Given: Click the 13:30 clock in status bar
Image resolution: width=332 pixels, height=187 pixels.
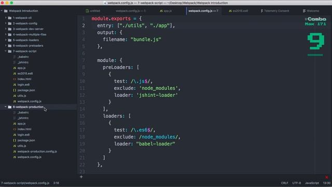Looking at the screenshot, I should point(326,183).
